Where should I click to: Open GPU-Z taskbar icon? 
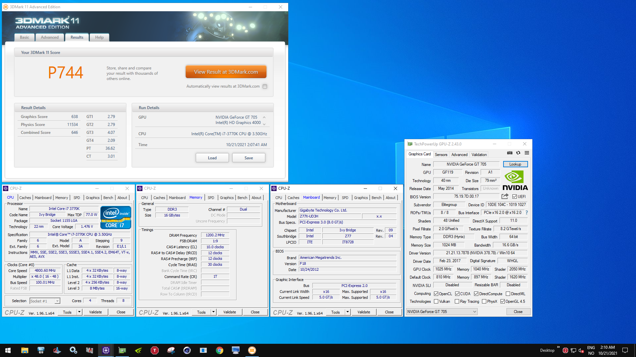pos(122,350)
